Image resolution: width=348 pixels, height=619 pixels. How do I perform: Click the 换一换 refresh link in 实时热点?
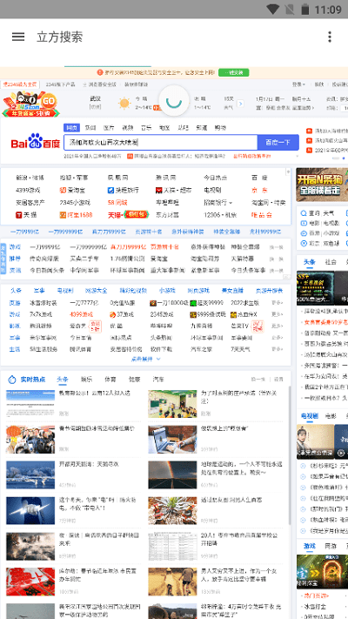coord(258,380)
